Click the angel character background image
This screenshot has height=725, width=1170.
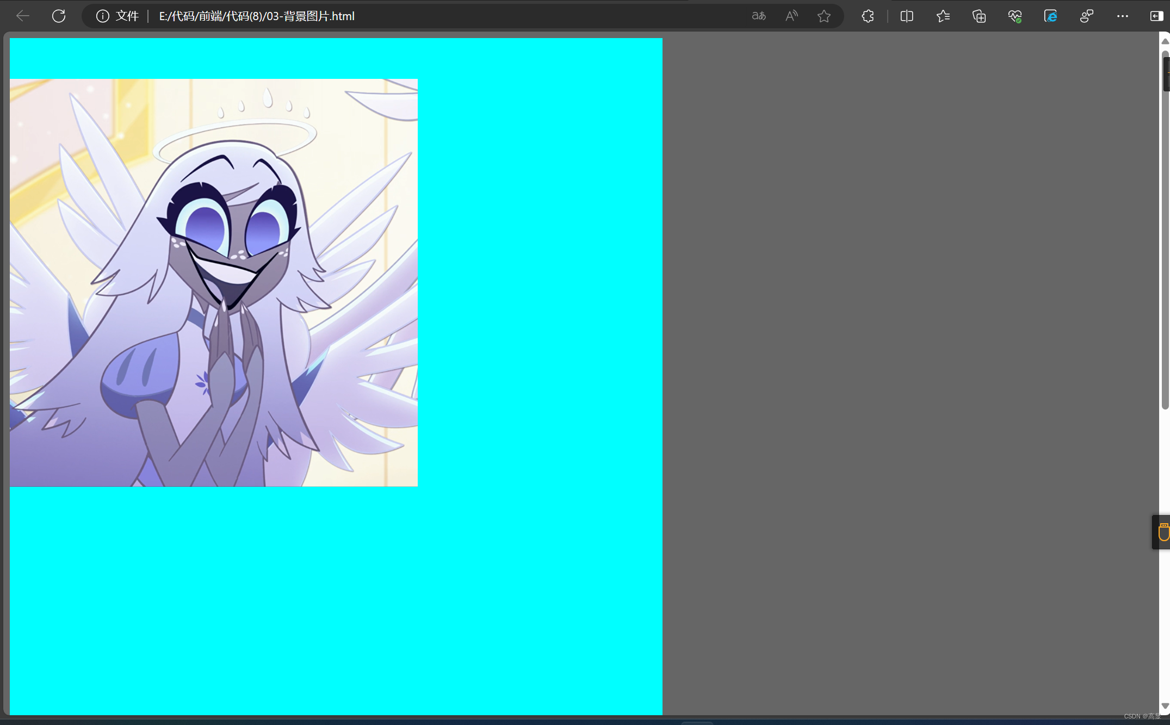pyautogui.click(x=214, y=283)
